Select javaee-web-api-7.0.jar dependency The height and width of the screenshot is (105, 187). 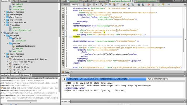click(x=23, y=62)
